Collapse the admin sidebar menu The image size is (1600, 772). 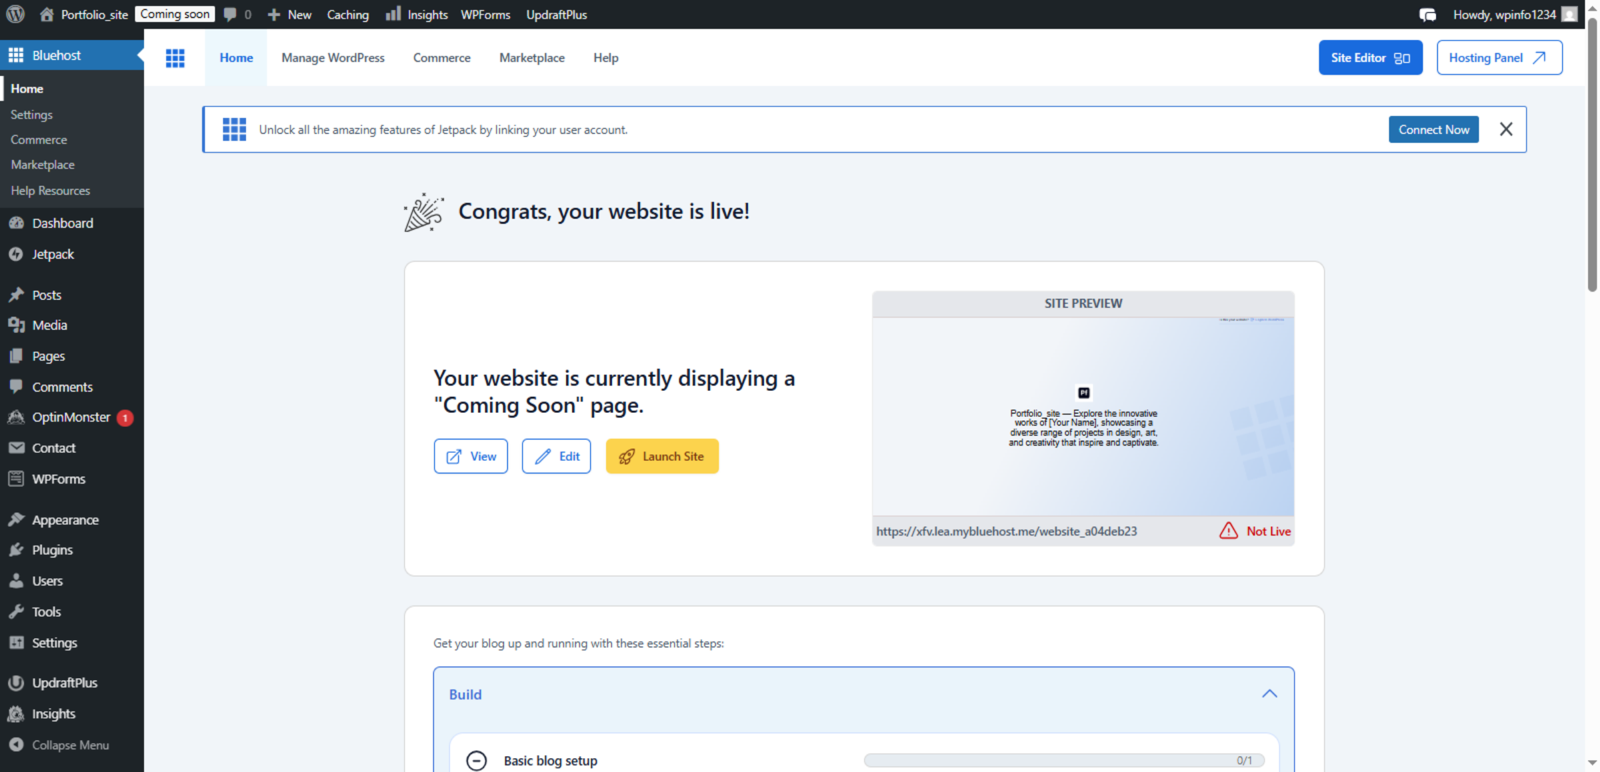pyautogui.click(x=70, y=745)
